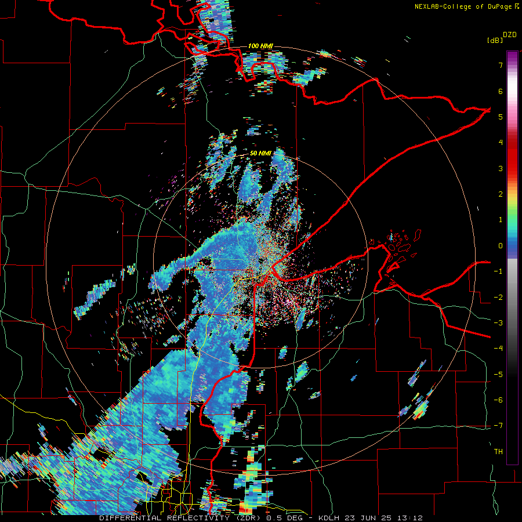Click the 2 dB tick on the legend

(501, 194)
